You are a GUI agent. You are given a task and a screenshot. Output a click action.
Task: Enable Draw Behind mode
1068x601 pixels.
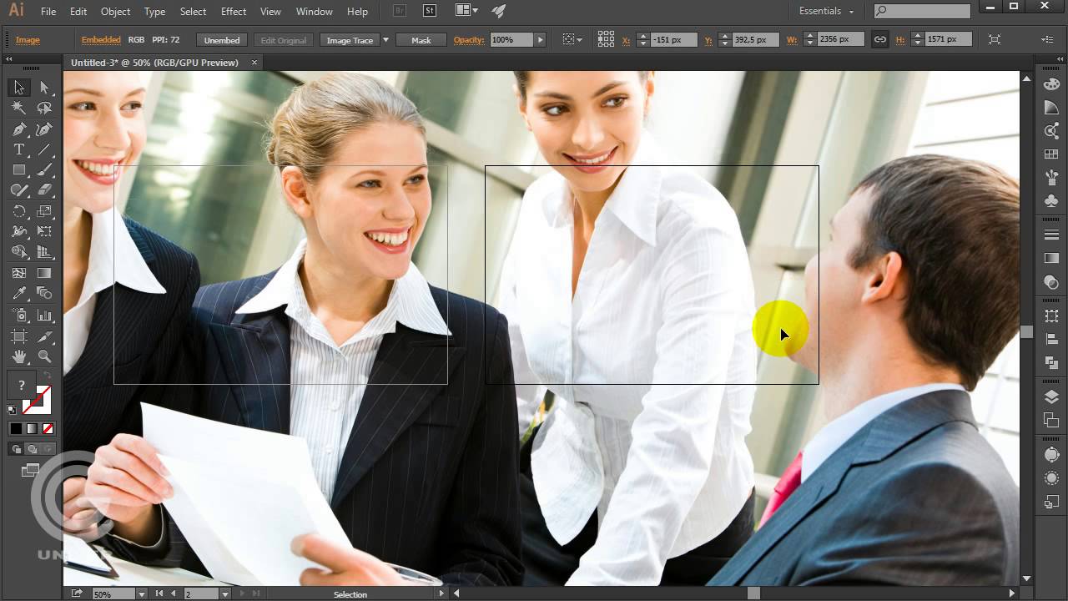[32, 449]
